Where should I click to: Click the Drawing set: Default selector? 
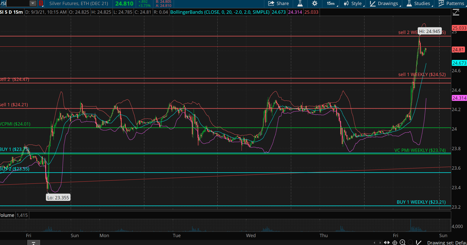pos(447,243)
